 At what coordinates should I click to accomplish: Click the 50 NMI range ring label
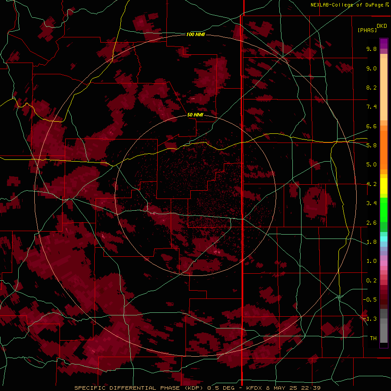[195, 115]
